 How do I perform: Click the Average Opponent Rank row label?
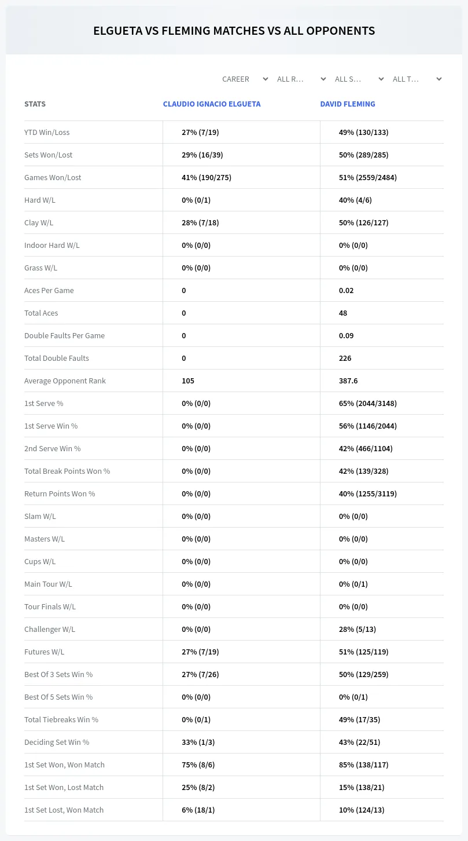65,381
